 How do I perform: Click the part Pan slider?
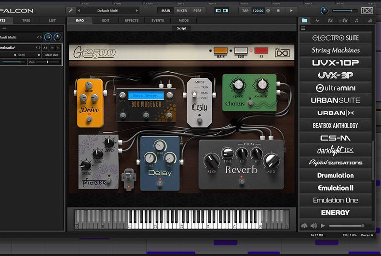click(x=47, y=62)
